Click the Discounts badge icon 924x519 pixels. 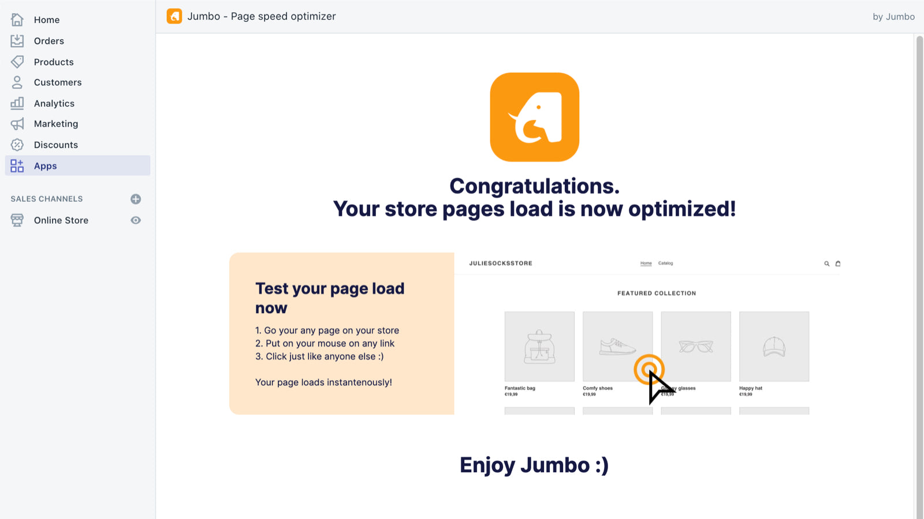(17, 145)
